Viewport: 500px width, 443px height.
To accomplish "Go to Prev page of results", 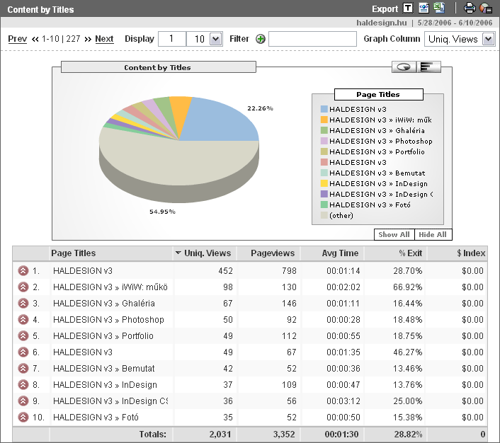I will point(18,39).
